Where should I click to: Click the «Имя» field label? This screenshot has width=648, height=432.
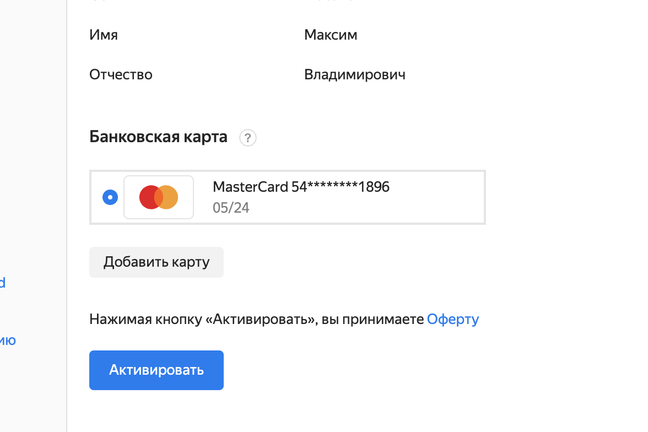tap(104, 35)
